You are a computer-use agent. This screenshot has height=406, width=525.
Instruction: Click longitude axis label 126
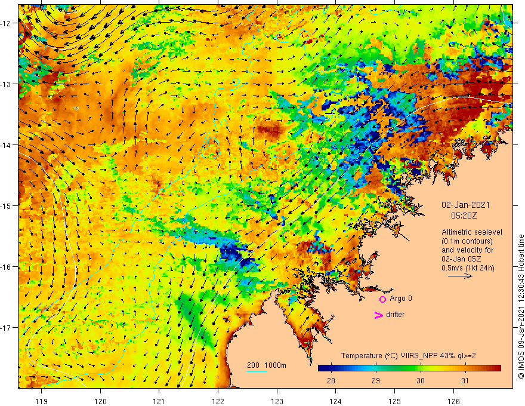pyautogui.click(x=453, y=401)
